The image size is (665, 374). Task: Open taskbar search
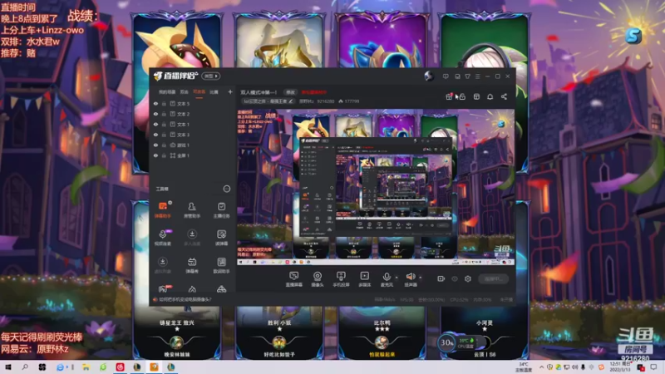25,367
